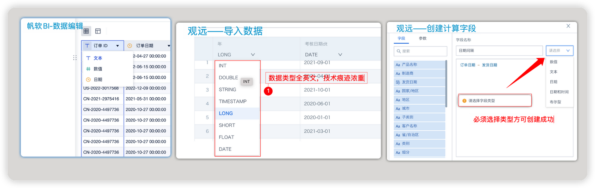Select cell 2020-01-01 in 考核日期dt column

pyautogui.click(x=317, y=117)
